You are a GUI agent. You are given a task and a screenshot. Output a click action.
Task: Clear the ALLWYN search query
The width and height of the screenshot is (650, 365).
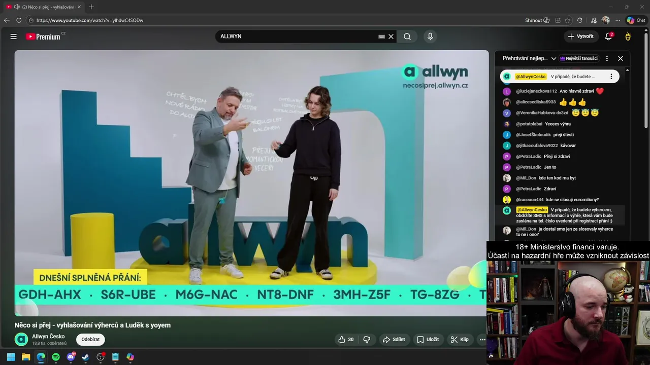point(391,36)
